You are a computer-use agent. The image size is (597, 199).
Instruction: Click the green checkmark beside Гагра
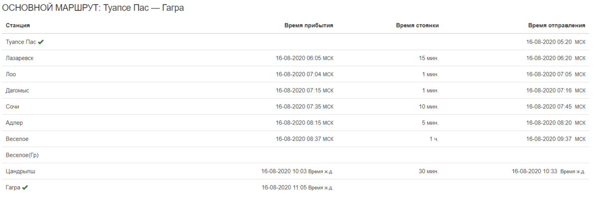click(x=25, y=188)
